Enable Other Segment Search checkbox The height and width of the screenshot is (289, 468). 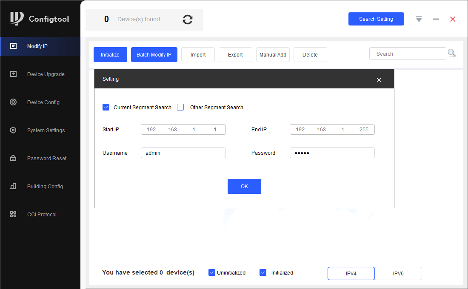pos(180,107)
